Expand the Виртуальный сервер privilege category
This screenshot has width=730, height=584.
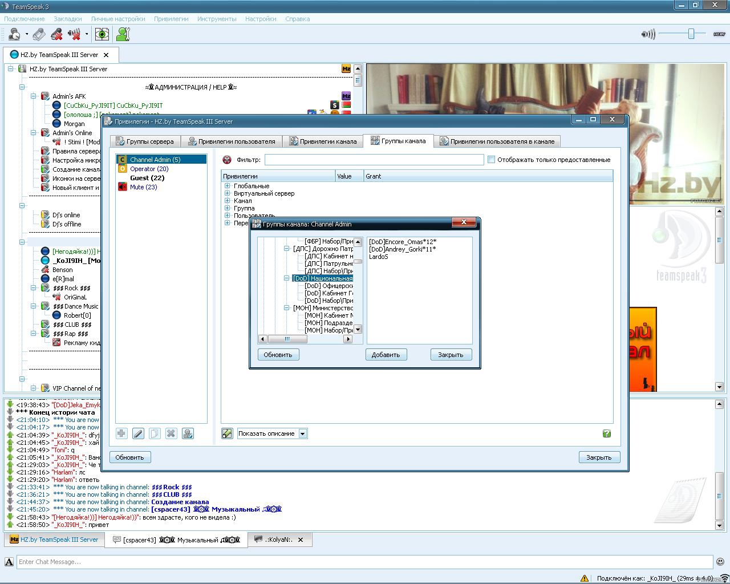click(x=227, y=193)
